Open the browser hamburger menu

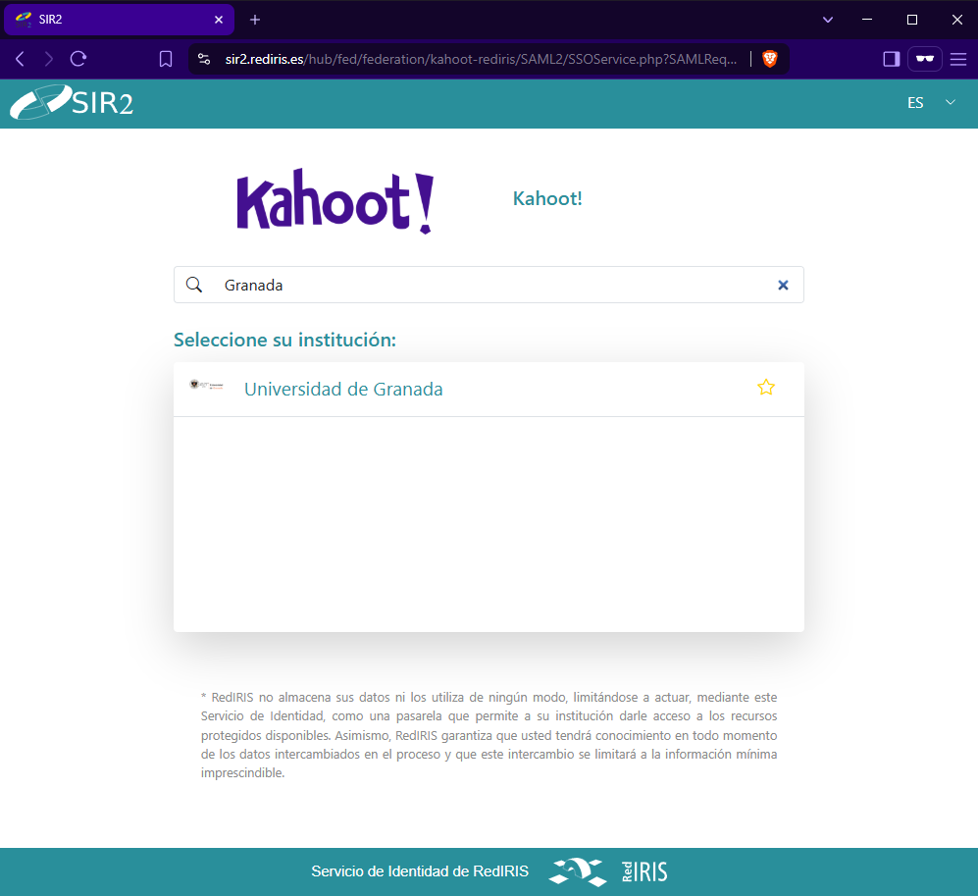pyautogui.click(x=958, y=59)
